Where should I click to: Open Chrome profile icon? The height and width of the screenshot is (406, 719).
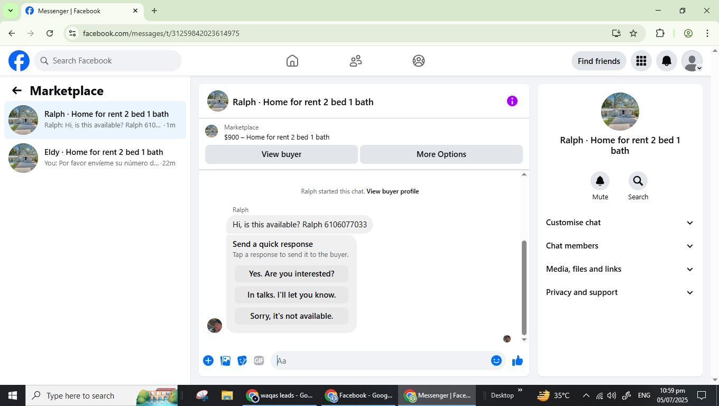pyautogui.click(x=688, y=33)
